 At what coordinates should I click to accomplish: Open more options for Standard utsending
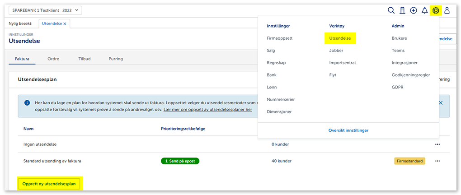point(437,161)
